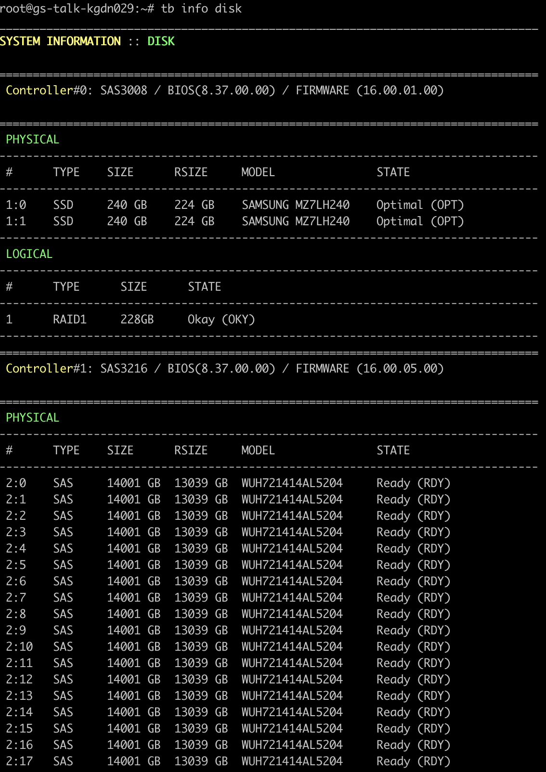The image size is (546, 772).
Task: Select the "SYSTEM INFORMATION" heading text
Action: pyautogui.click(x=60, y=41)
